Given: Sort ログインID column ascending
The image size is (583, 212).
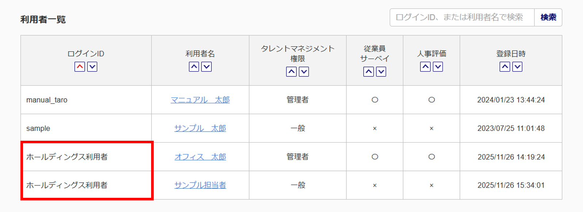Looking at the screenshot, I should (80, 67).
